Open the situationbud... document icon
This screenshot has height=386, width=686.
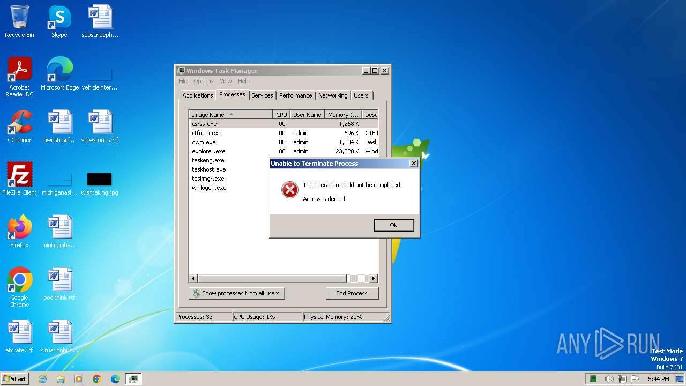[x=59, y=337]
